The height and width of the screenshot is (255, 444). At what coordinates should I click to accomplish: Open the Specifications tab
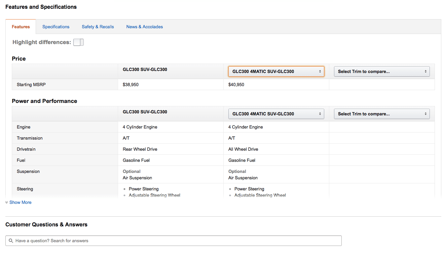[x=56, y=27]
